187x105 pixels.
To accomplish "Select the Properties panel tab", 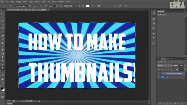I will [160, 11].
